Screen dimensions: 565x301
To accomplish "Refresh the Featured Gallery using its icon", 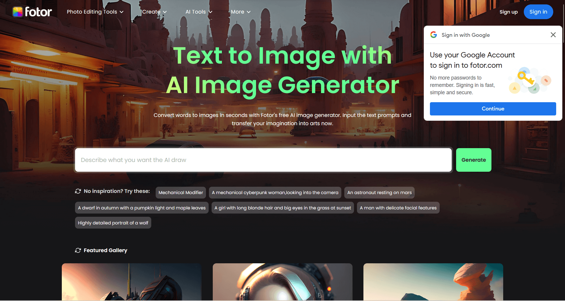I will (x=78, y=250).
